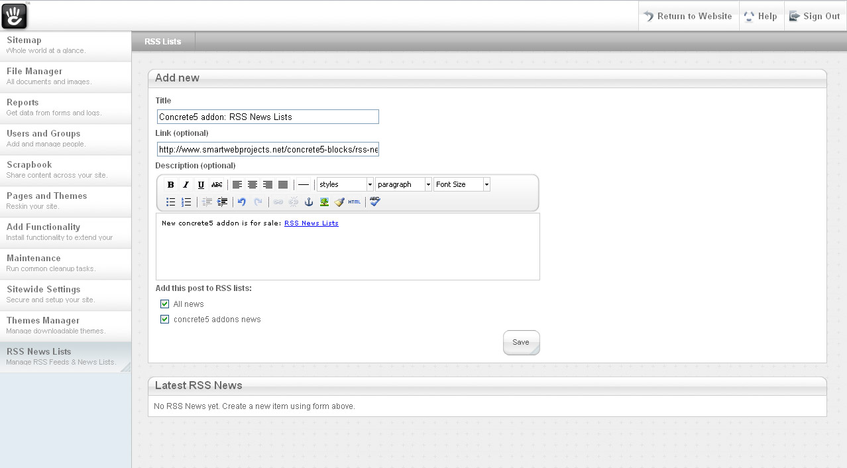Insert an anchor in the description
This screenshot has height=468, width=847.
point(309,202)
